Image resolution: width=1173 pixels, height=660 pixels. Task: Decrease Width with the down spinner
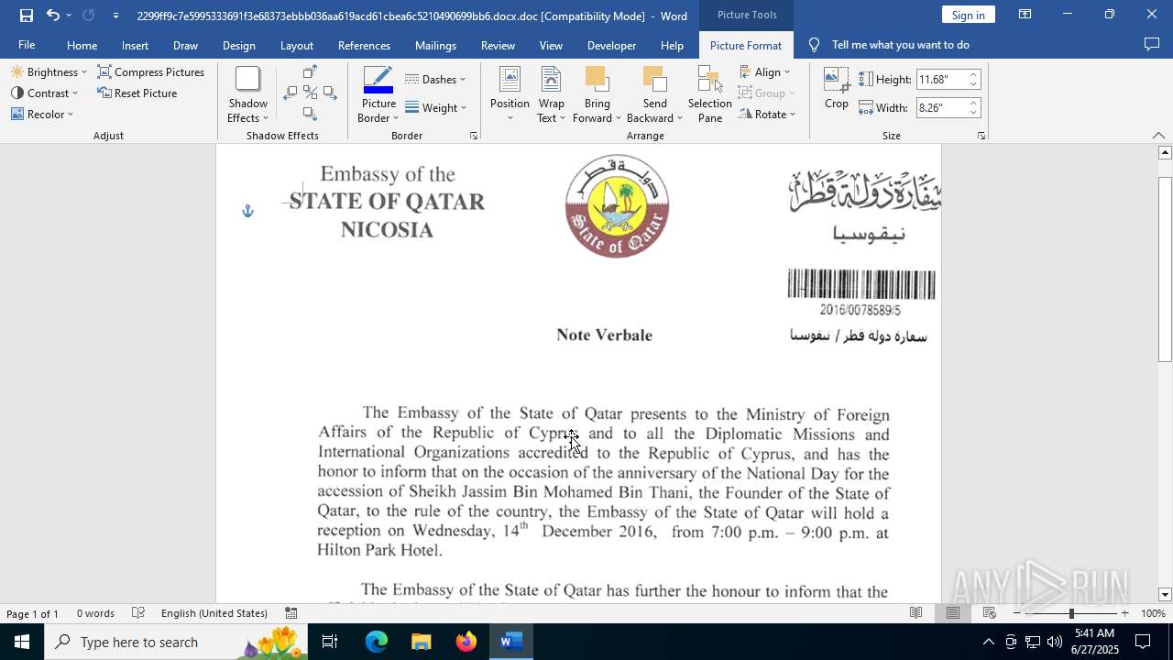pos(974,112)
